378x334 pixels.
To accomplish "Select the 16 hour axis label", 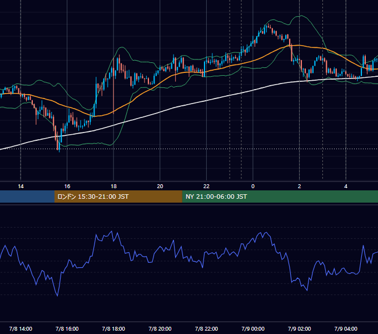I will pyautogui.click(x=67, y=186).
